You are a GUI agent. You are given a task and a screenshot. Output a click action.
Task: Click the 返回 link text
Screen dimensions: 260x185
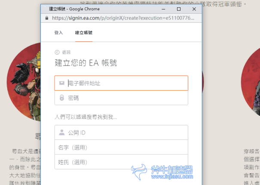[66, 52]
